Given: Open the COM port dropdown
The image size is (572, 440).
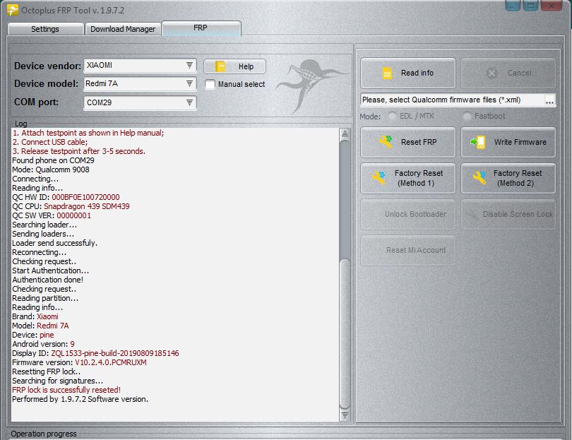Looking at the screenshot, I should (x=189, y=102).
